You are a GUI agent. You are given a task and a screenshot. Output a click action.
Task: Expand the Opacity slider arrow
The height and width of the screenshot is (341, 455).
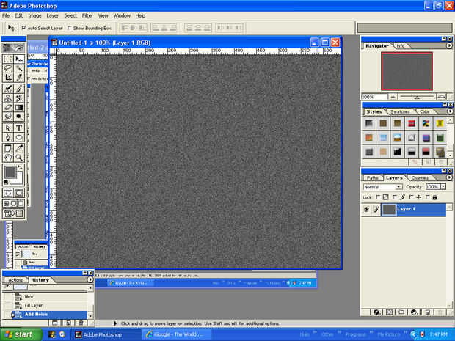click(443, 187)
